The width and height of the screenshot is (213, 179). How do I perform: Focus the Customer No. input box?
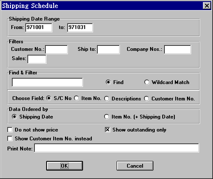click(x=57, y=50)
